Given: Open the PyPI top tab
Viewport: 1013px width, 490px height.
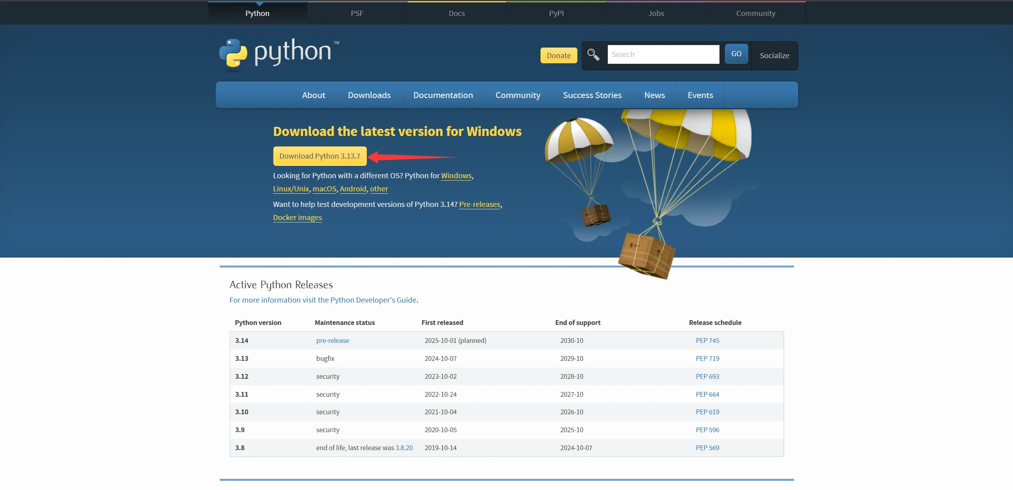Looking at the screenshot, I should pos(556,13).
